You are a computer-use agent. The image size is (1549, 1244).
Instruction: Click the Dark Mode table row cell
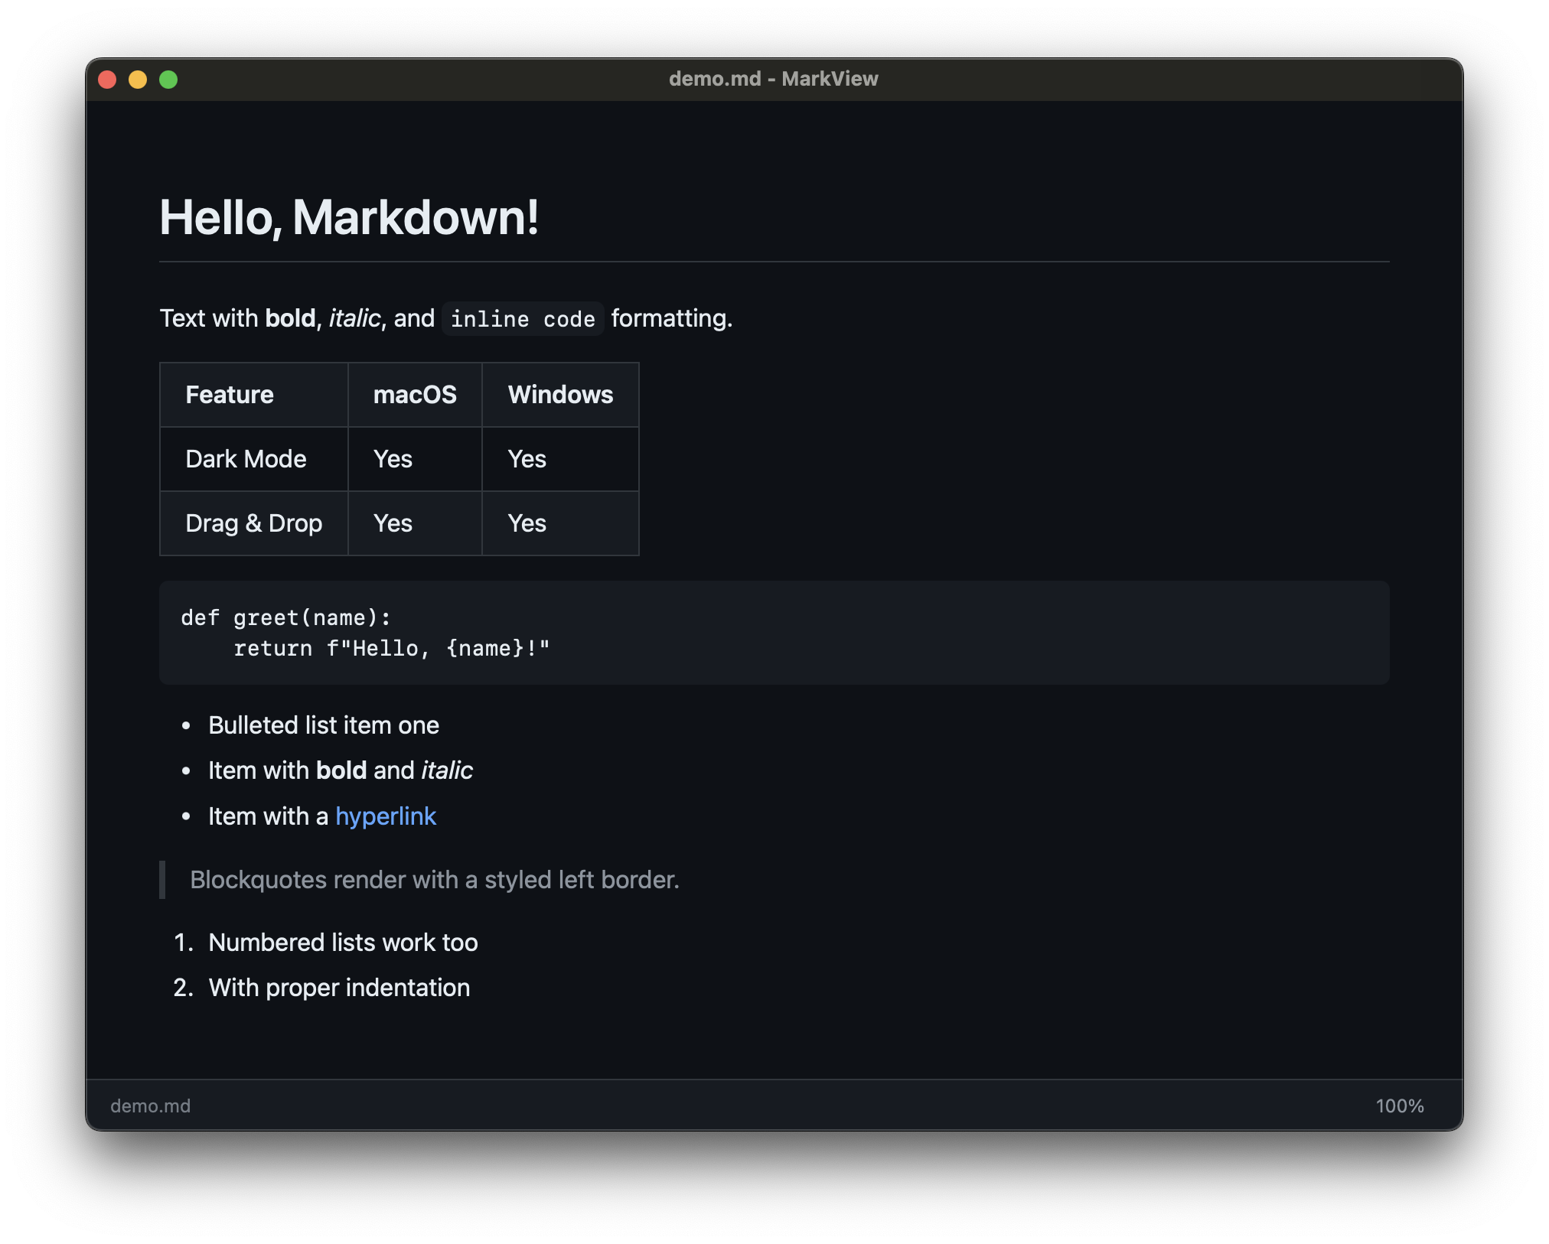pyautogui.click(x=245, y=458)
